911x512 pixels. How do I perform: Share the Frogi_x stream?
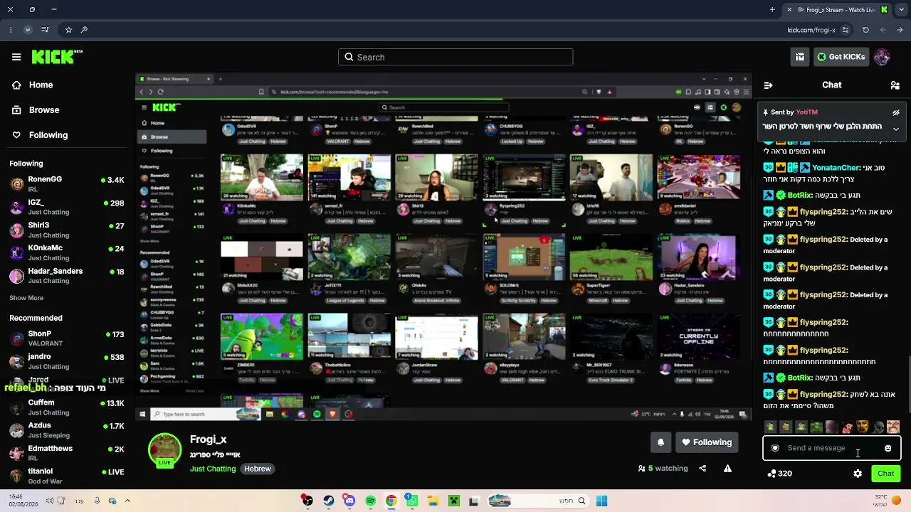click(x=702, y=469)
